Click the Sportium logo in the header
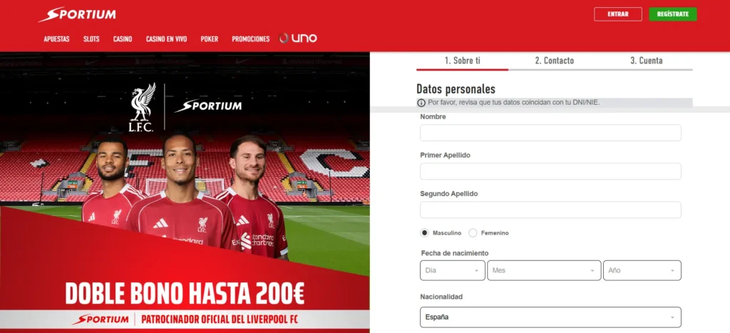Screen dimensions: 730x333 tap(77, 14)
